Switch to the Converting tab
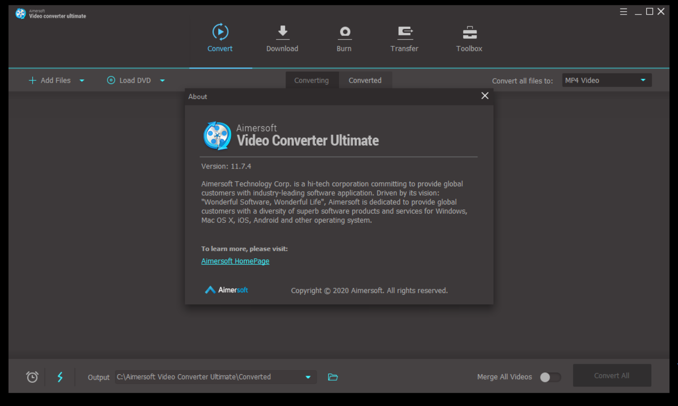Screen dimensions: 678x406 312,80
